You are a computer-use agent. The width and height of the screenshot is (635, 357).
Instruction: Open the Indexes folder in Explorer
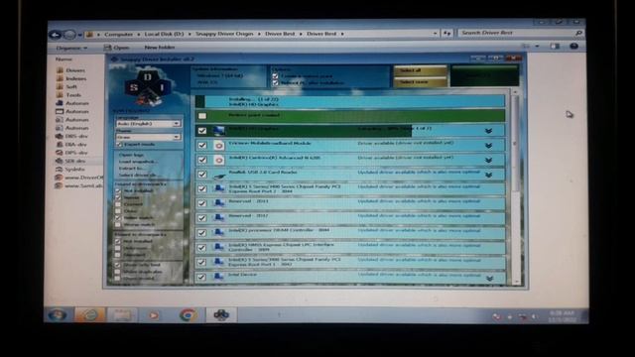71,78
